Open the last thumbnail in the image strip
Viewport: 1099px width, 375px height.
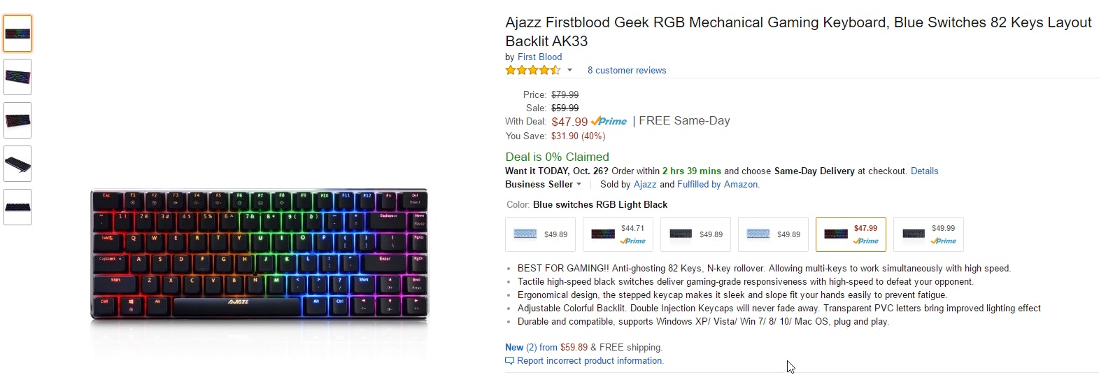[17, 207]
